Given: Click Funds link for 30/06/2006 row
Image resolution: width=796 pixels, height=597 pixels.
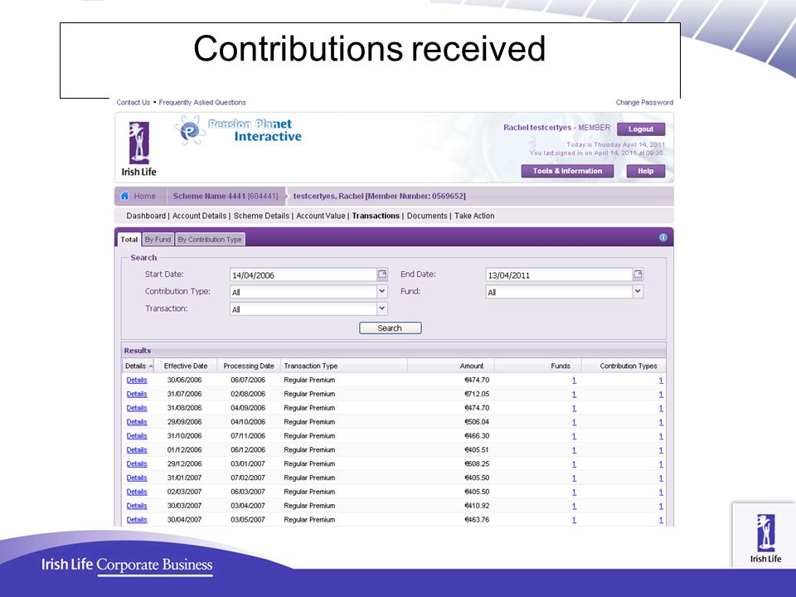Looking at the screenshot, I should pyautogui.click(x=574, y=381).
